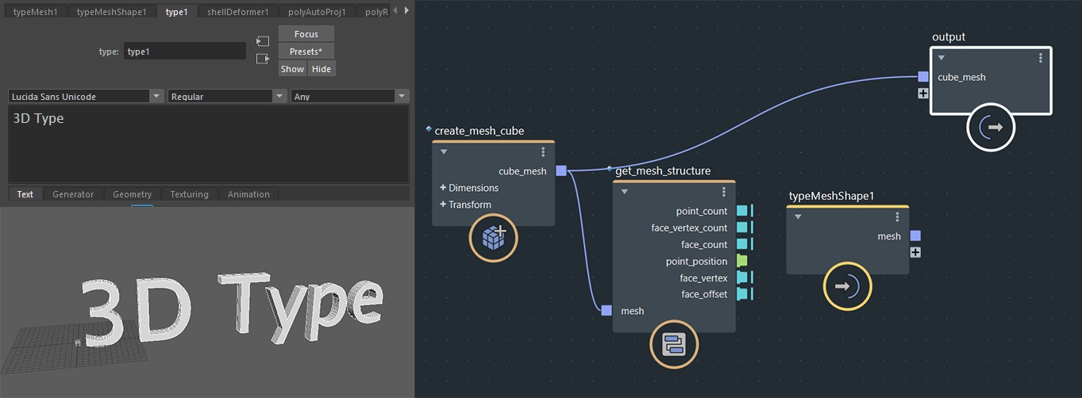Click the face_vertex output port

click(x=742, y=277)
